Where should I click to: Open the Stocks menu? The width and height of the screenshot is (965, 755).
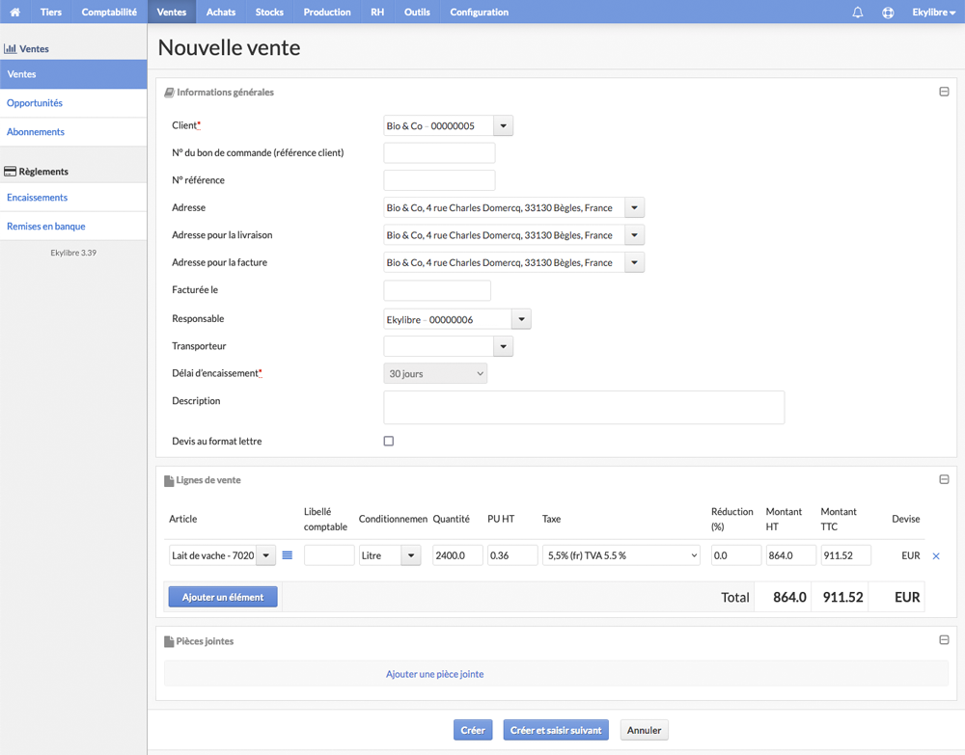(269, 12)
